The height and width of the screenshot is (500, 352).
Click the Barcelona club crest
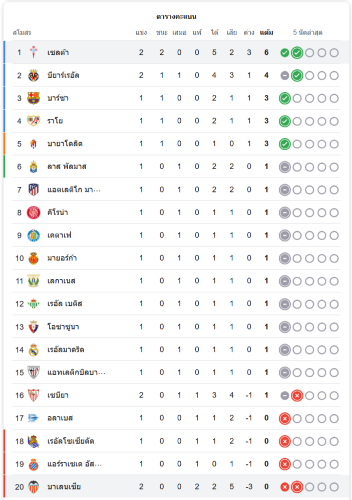point(34,98)
